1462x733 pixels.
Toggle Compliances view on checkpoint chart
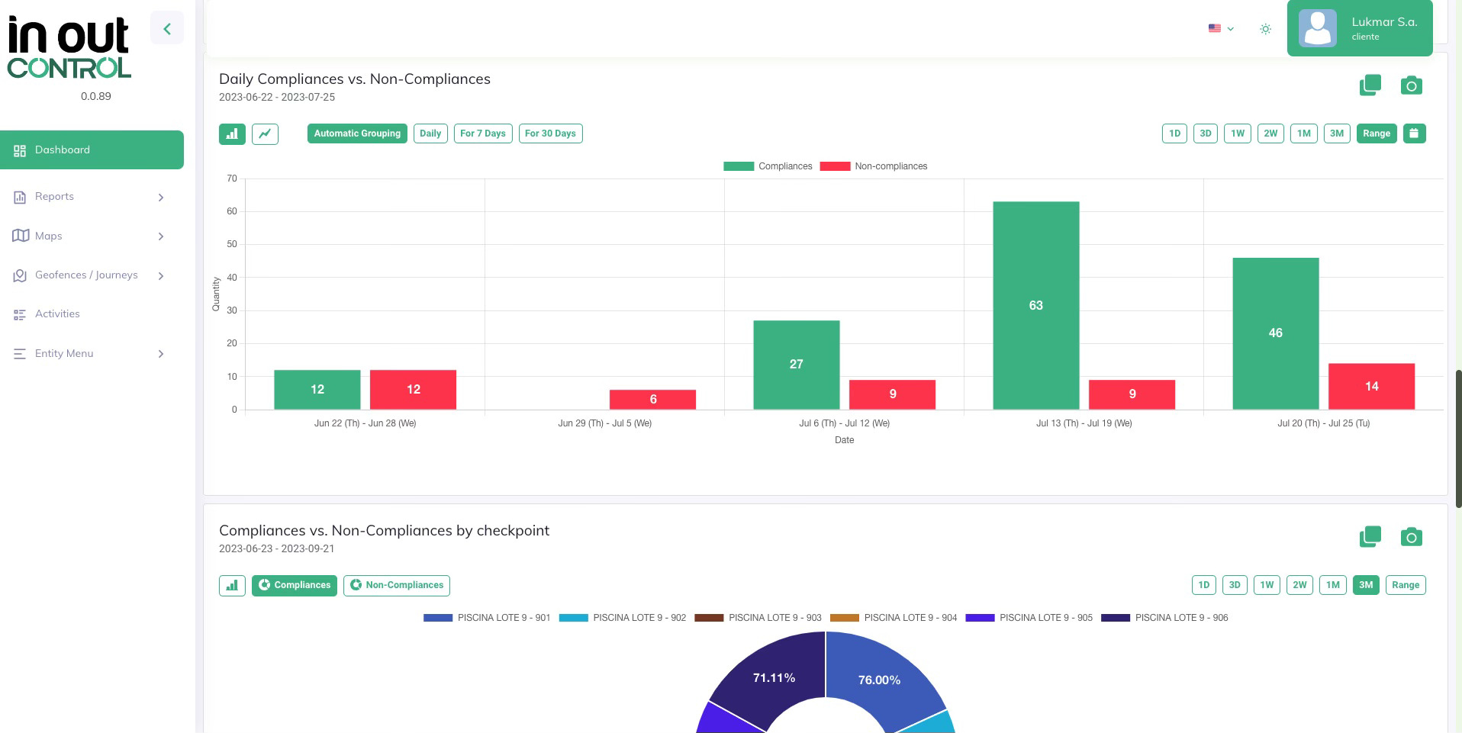click(x=294, y=585)
